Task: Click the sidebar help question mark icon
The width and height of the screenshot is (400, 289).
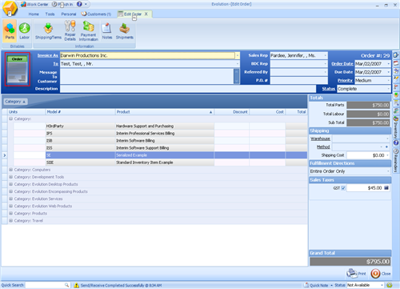Action: click(x=396, y=142)
